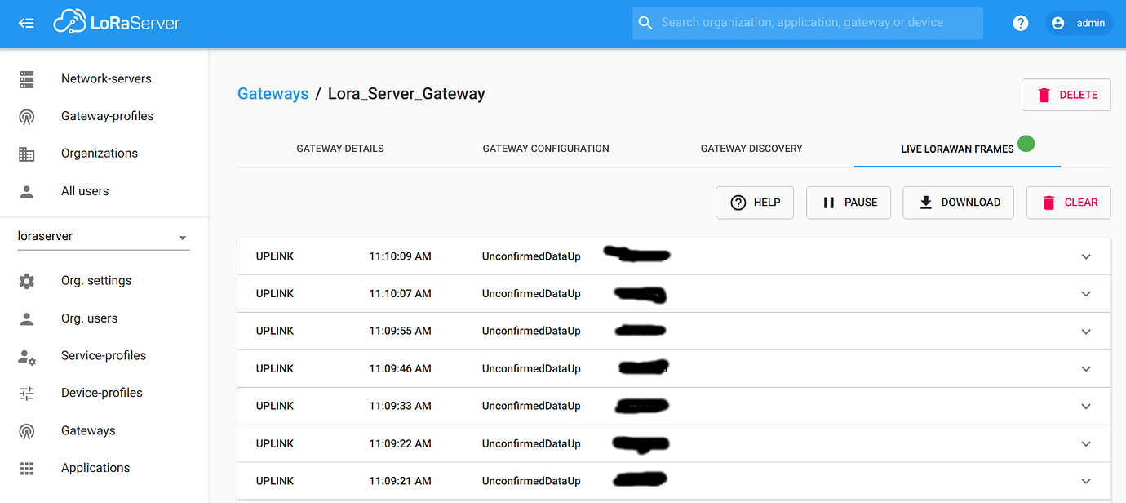Click the DELETE button for this gateway
Screen dimensions: 1126x503
[x=1066, y=95]
